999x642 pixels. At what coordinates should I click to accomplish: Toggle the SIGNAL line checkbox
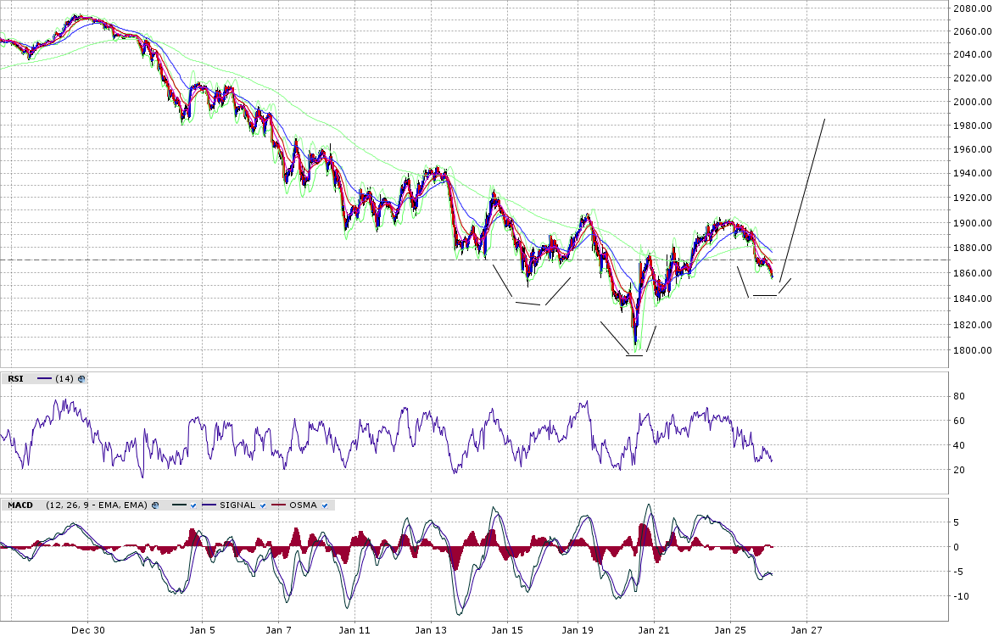point(262,505)
